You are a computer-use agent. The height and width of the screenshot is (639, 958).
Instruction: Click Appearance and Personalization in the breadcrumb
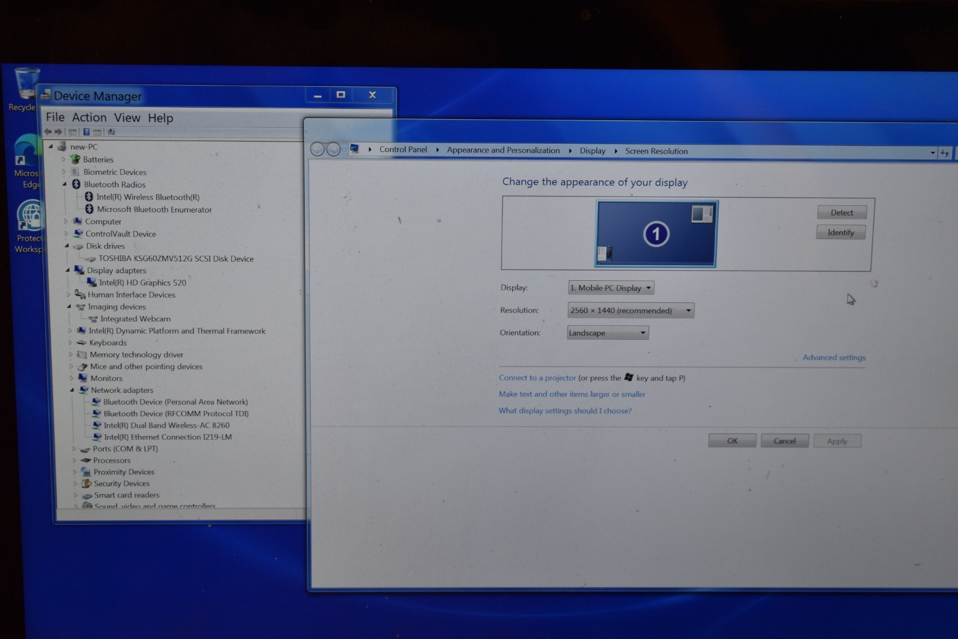(503, 150)
